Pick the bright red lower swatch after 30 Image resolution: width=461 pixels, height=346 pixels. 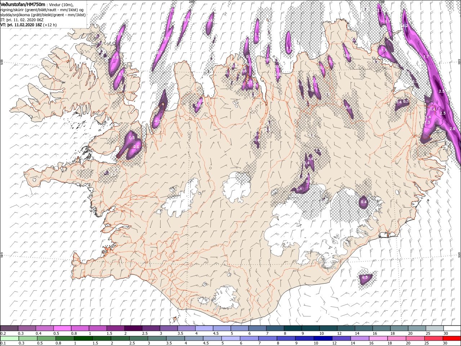[451, 338]
